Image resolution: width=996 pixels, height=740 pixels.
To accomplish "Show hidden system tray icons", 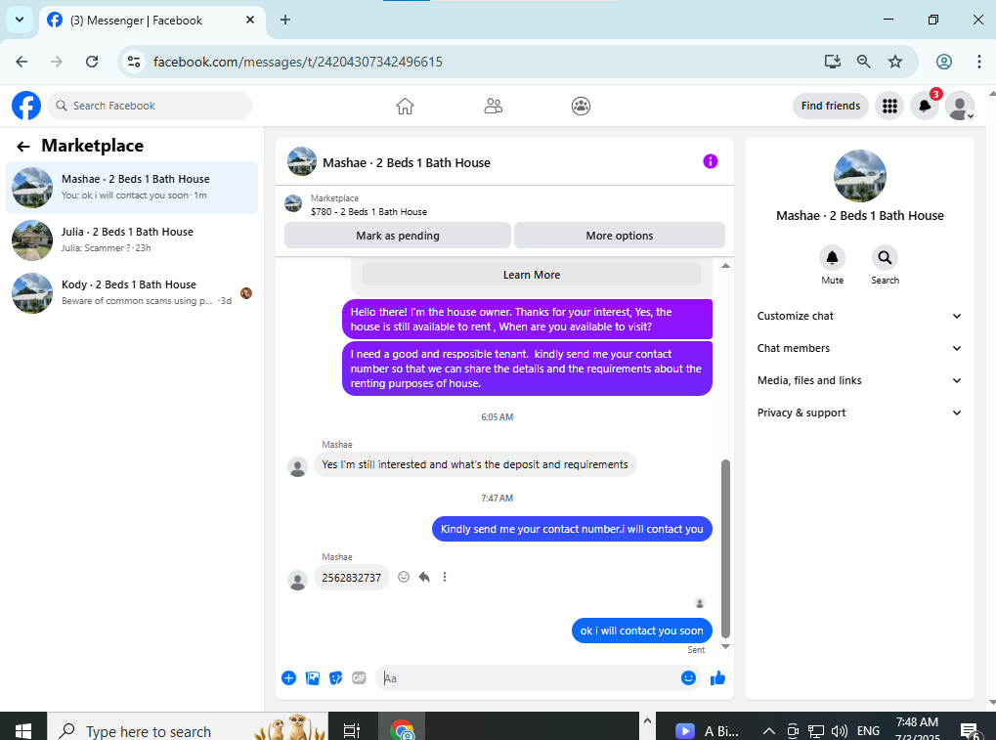I will [x=768, y=731].
